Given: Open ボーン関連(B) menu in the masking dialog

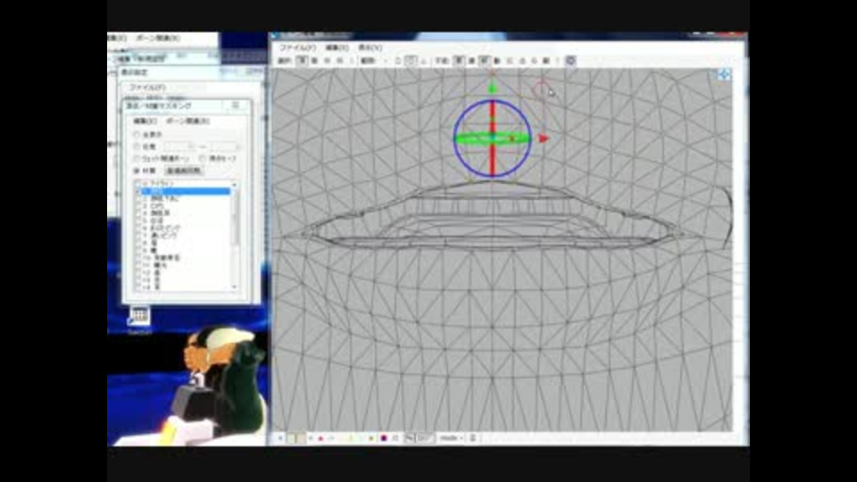Looking at the screenshot, I should click(187, 120).
